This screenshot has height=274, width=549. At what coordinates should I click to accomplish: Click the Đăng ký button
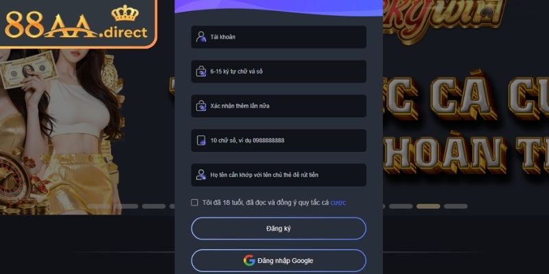279,229
